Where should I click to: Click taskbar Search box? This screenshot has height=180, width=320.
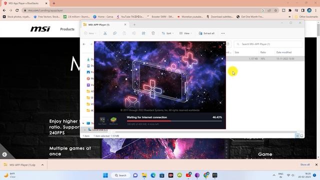[120, 175]
